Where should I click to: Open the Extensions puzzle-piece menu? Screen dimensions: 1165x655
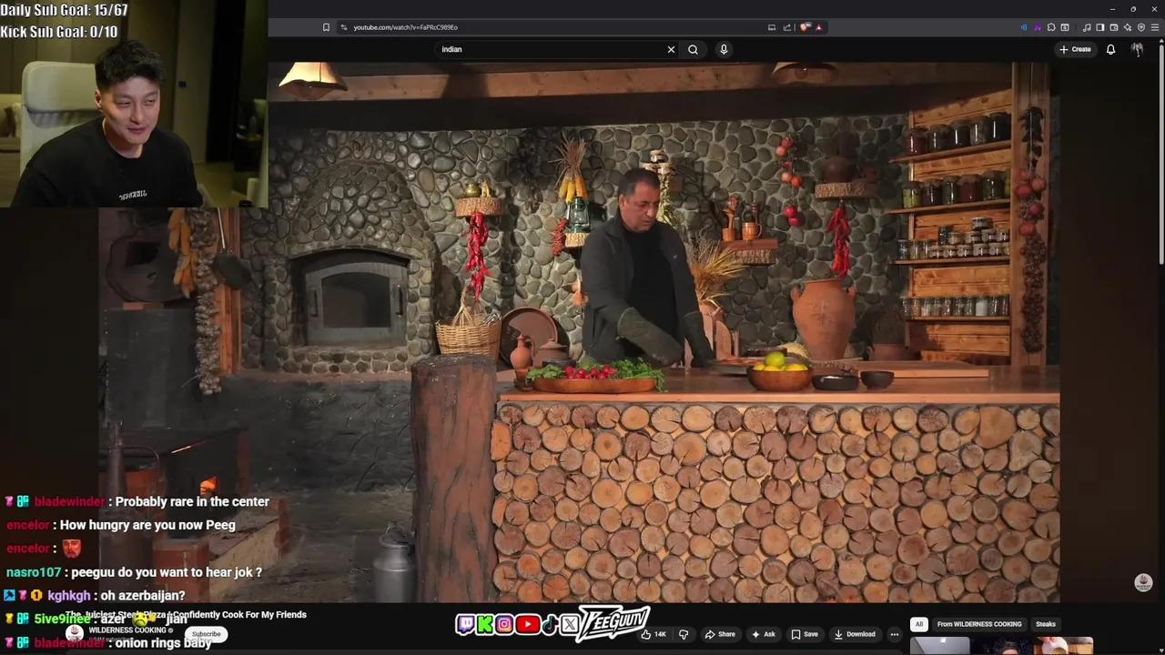pyautogui.click(x=1051, y=27)
